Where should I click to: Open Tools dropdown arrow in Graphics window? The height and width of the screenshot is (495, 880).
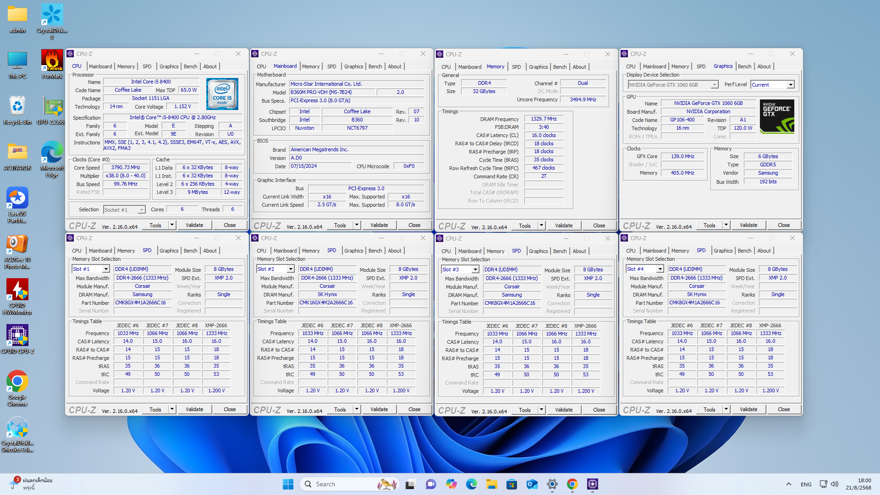tap(726, 225)
